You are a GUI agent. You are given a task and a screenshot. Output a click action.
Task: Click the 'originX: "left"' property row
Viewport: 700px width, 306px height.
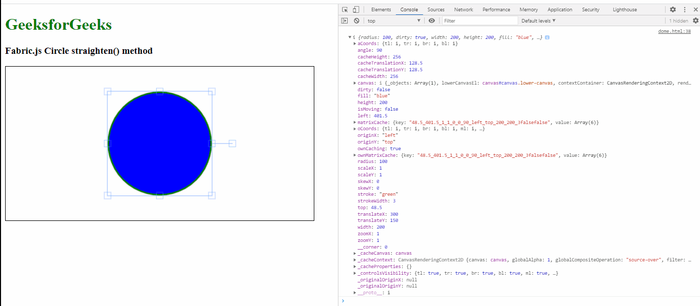[378, 135]
